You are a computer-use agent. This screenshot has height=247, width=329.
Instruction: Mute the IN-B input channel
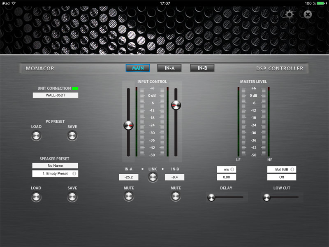pyautogui.click(x=176, y=196)
